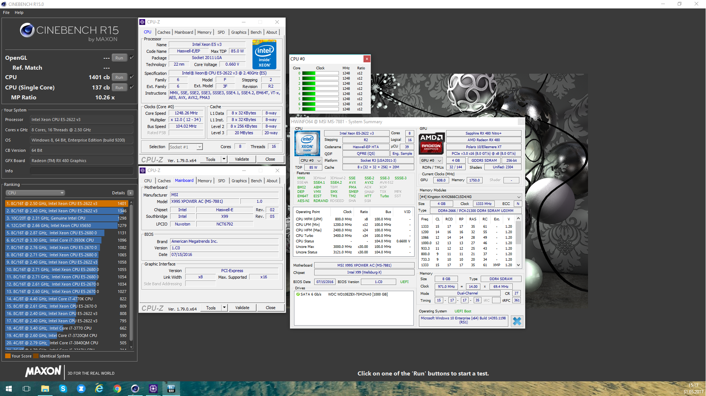This screenshot has height=396, width=706.
Task: Open the Help menu in Cinebench
Action: [x=19, y=12]
